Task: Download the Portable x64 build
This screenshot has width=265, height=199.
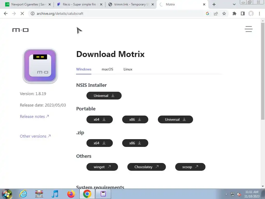Action: coord(100,119)
